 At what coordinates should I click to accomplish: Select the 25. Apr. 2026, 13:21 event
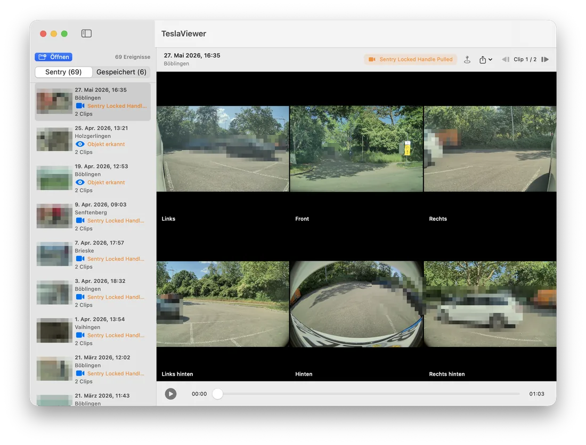[x=93, y=140]
